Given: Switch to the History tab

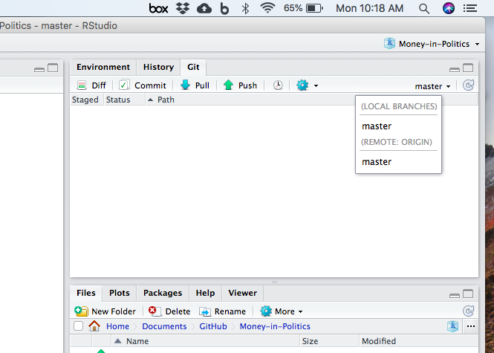Looking at the screenshot, I should click(158, 67).
